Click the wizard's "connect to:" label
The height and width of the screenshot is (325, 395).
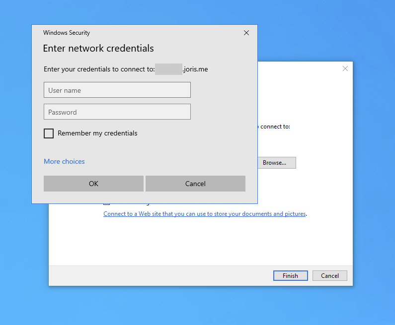[275, 127]
